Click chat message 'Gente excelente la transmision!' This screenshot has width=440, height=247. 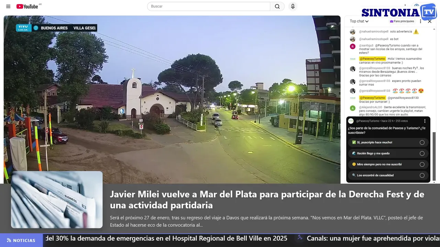(392, 111)
